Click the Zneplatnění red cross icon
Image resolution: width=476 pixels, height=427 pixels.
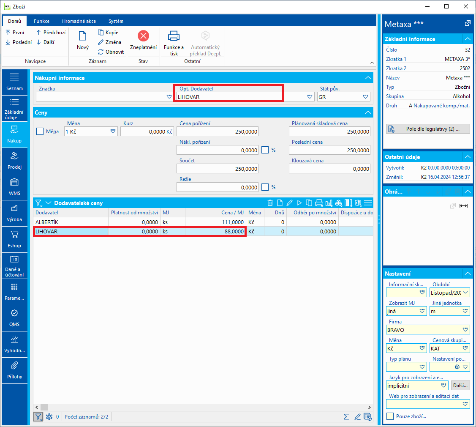pyautogui.click(x=143, y=36)
